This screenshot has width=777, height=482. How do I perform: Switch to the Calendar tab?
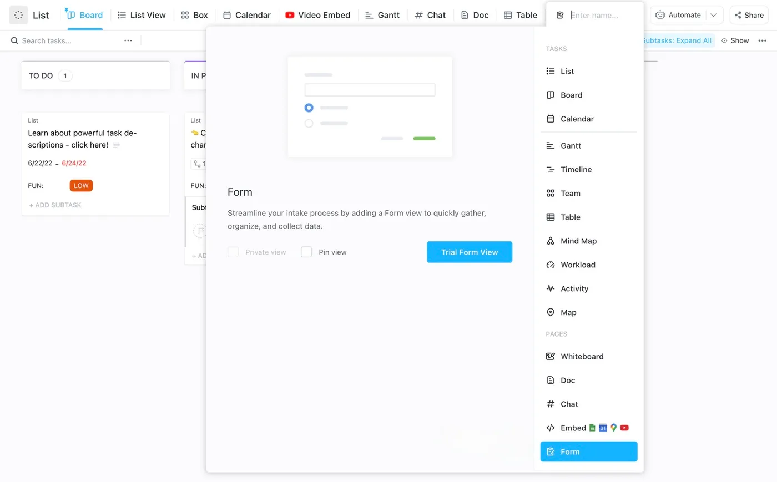tap(247, 15)
